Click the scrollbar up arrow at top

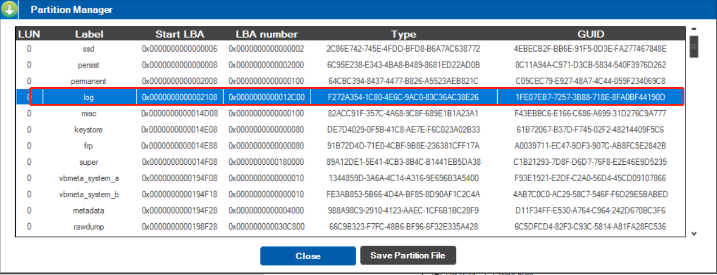(x=694, y=29)
